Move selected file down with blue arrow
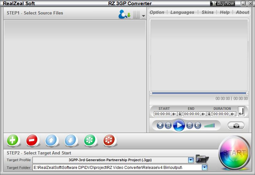Image resolution: width=255 pixels, height=175 pixels. tap(71, 140)
